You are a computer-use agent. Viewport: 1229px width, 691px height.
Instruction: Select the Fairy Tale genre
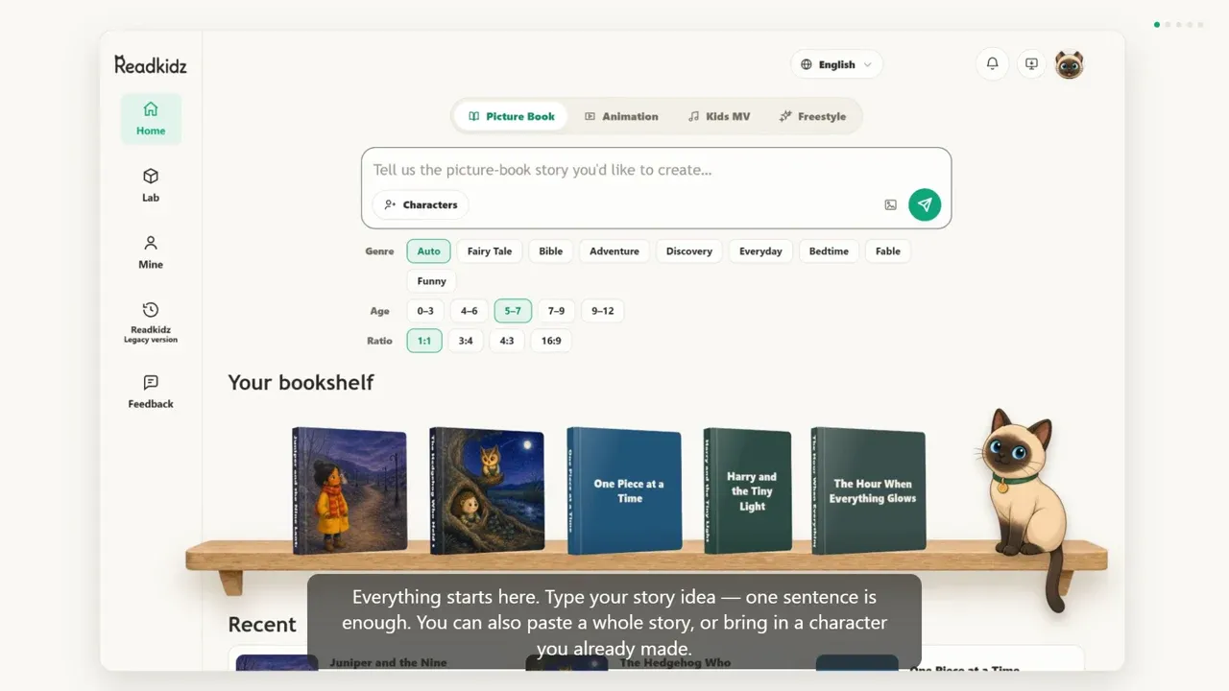tap(490, 251)
